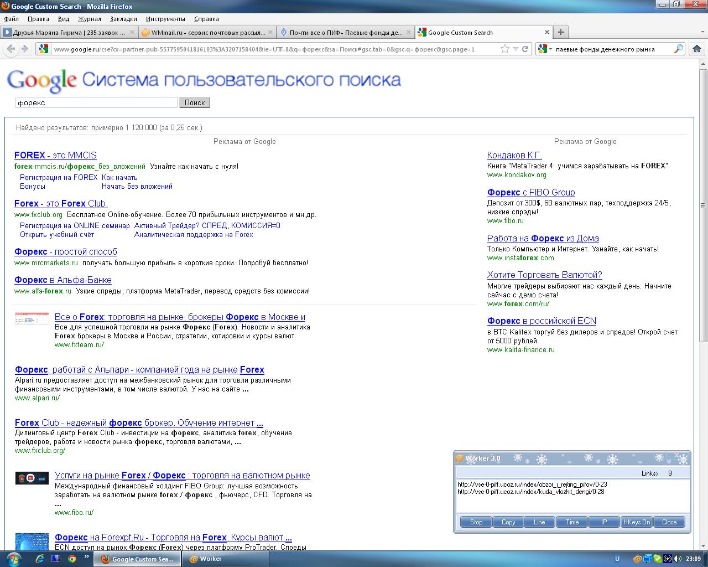Open Услуги на рынке Forex result
The image size is (708, 567).
click(x=183, y=475)
